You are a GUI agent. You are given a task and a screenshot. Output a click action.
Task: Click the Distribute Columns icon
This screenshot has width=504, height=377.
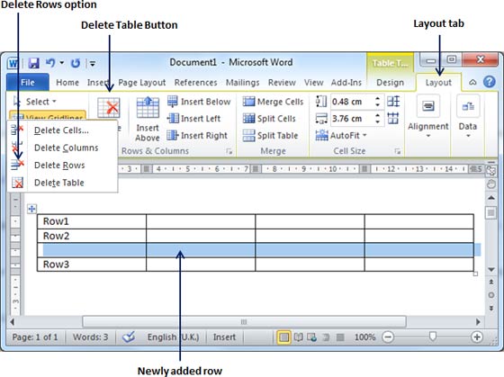tap(393, 118)
